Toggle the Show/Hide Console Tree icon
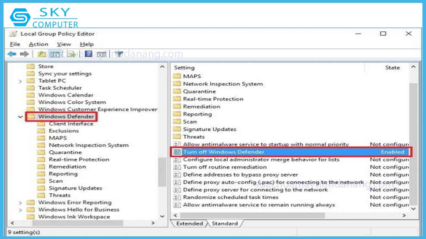 point(55,54)
